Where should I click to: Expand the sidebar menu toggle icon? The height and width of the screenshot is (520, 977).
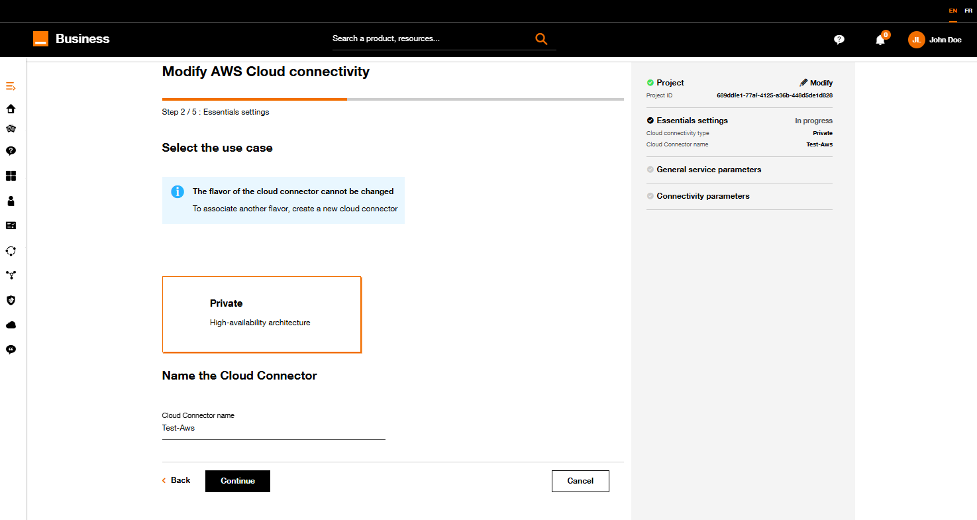pyautogui.click(x=11, y=86)
